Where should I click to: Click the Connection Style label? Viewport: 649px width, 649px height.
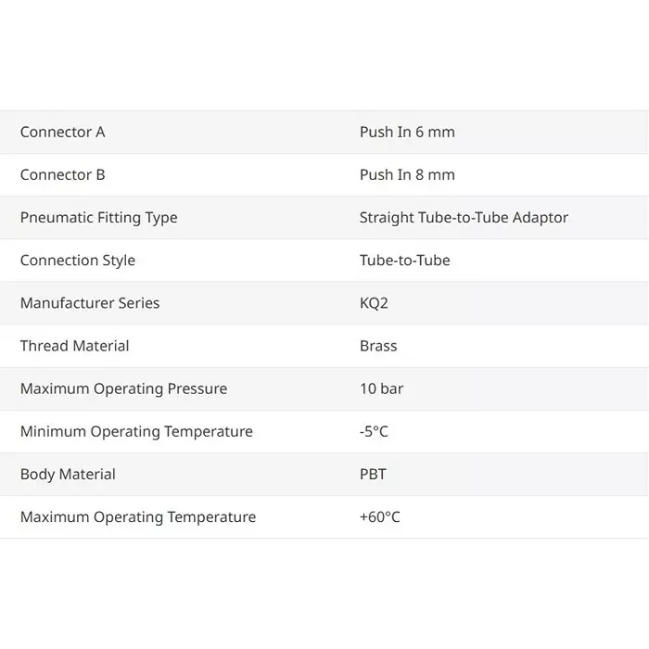click(78, 260)
